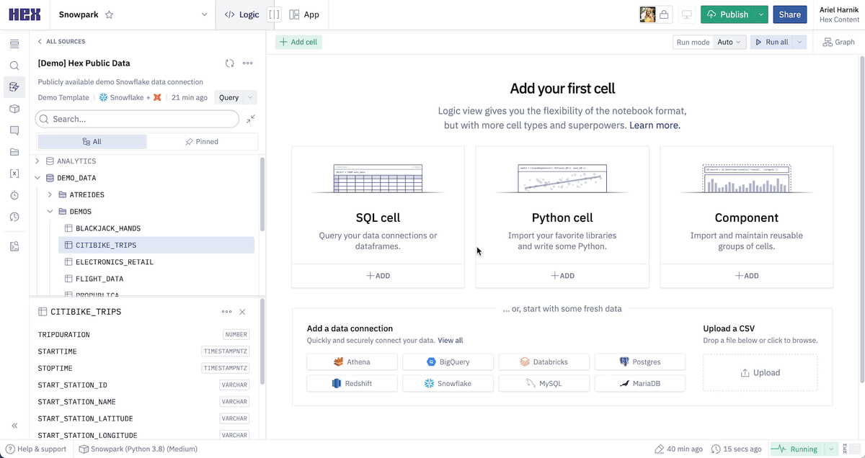Viewport: 865px width, 458px height.
Task: Go back to ALL SOURCES
Action: pyautogui.click(x=61, y=42)
